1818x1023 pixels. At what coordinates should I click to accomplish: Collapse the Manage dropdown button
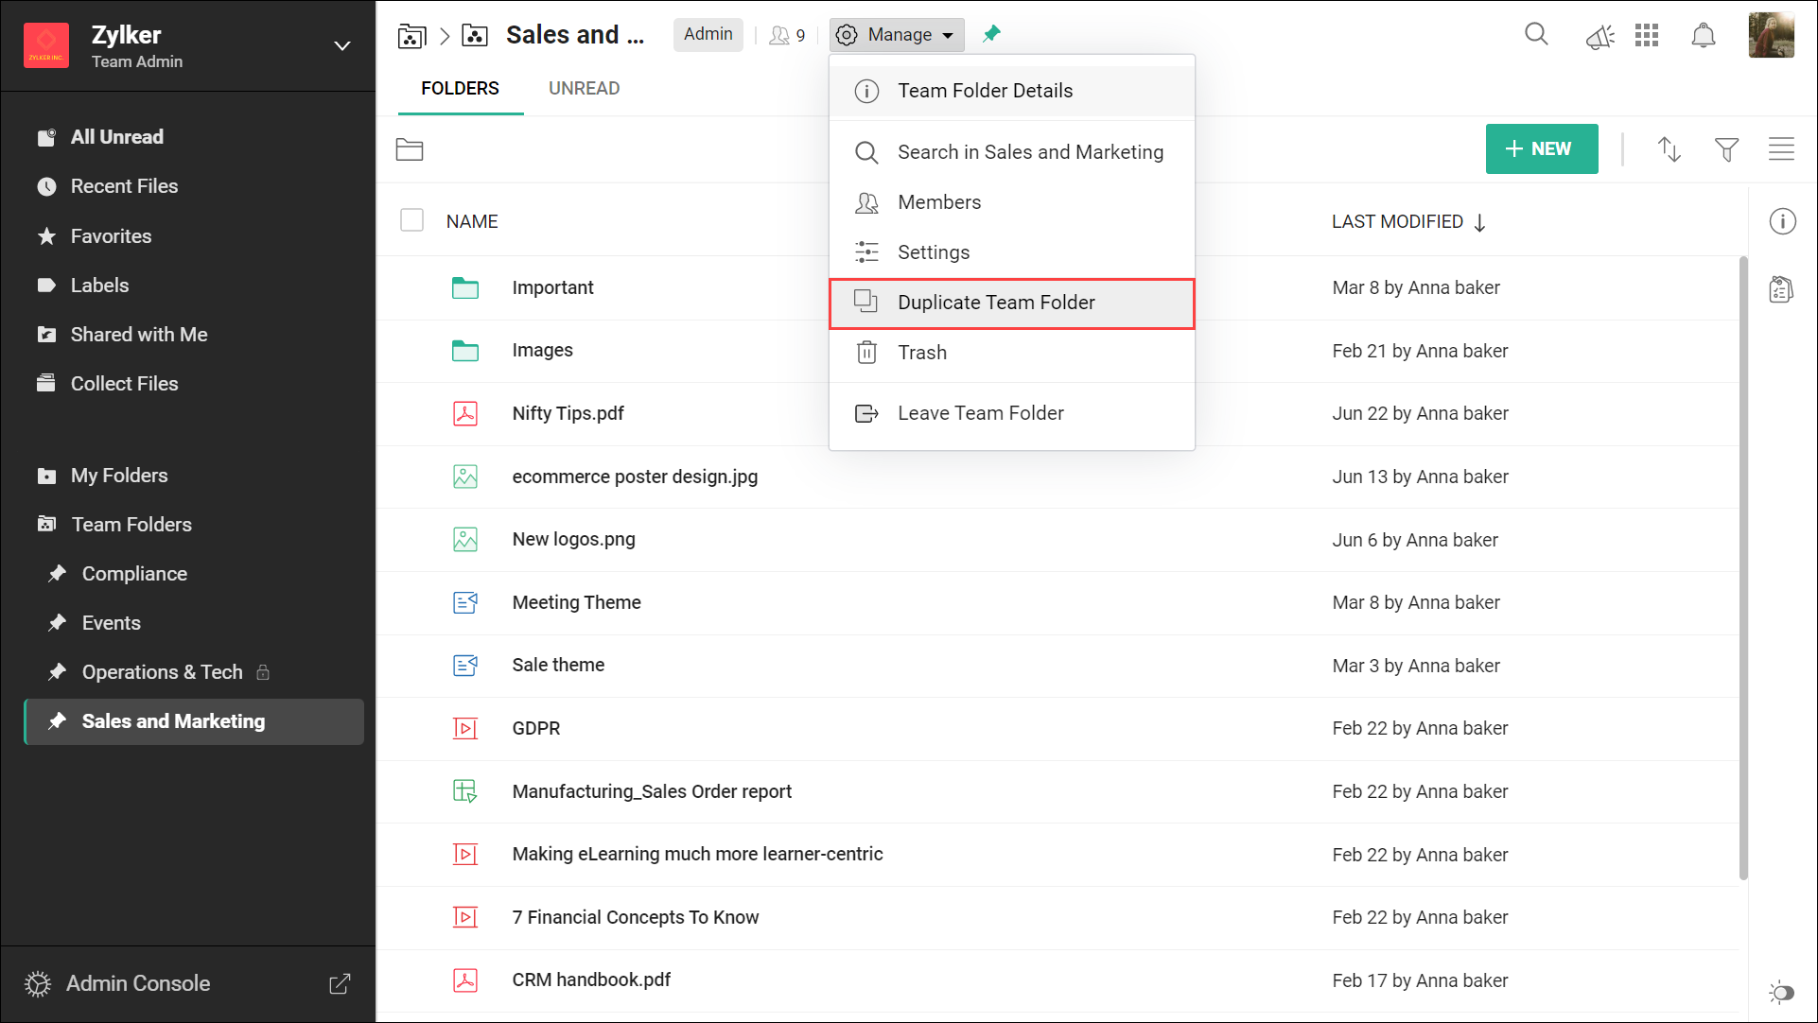pos(897,35)
